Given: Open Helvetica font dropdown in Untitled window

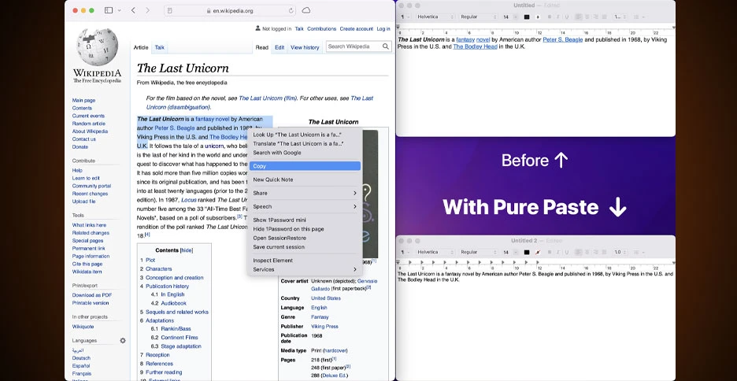Looking at the screenshot, I should coord(435,17).
